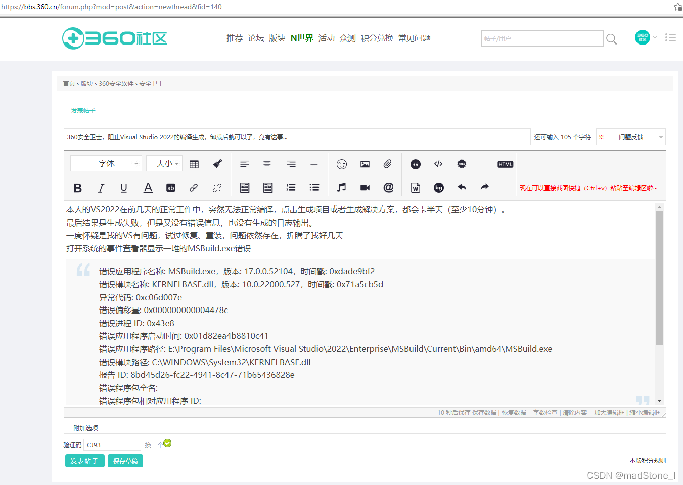Click the 验证码 captcha input field

[112, 445]
